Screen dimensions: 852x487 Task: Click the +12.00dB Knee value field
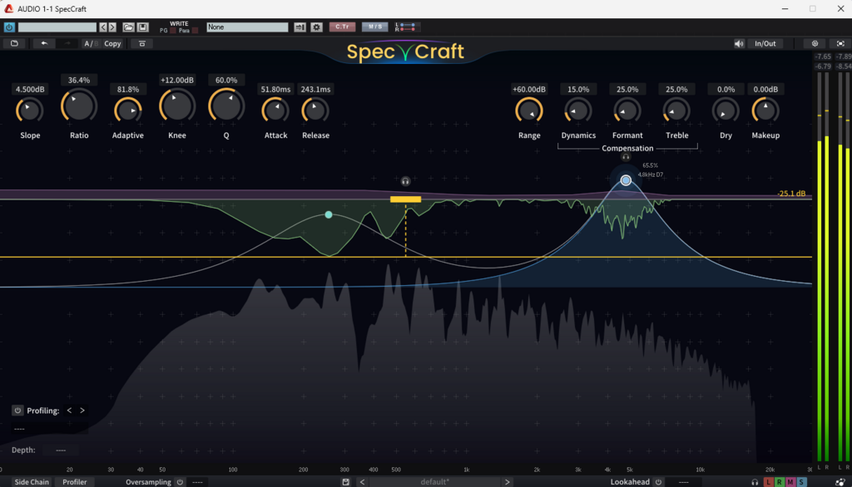click(x=177, y=80)
